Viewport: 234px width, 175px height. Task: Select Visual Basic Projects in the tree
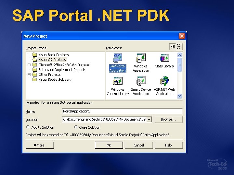tap(54, 55)
